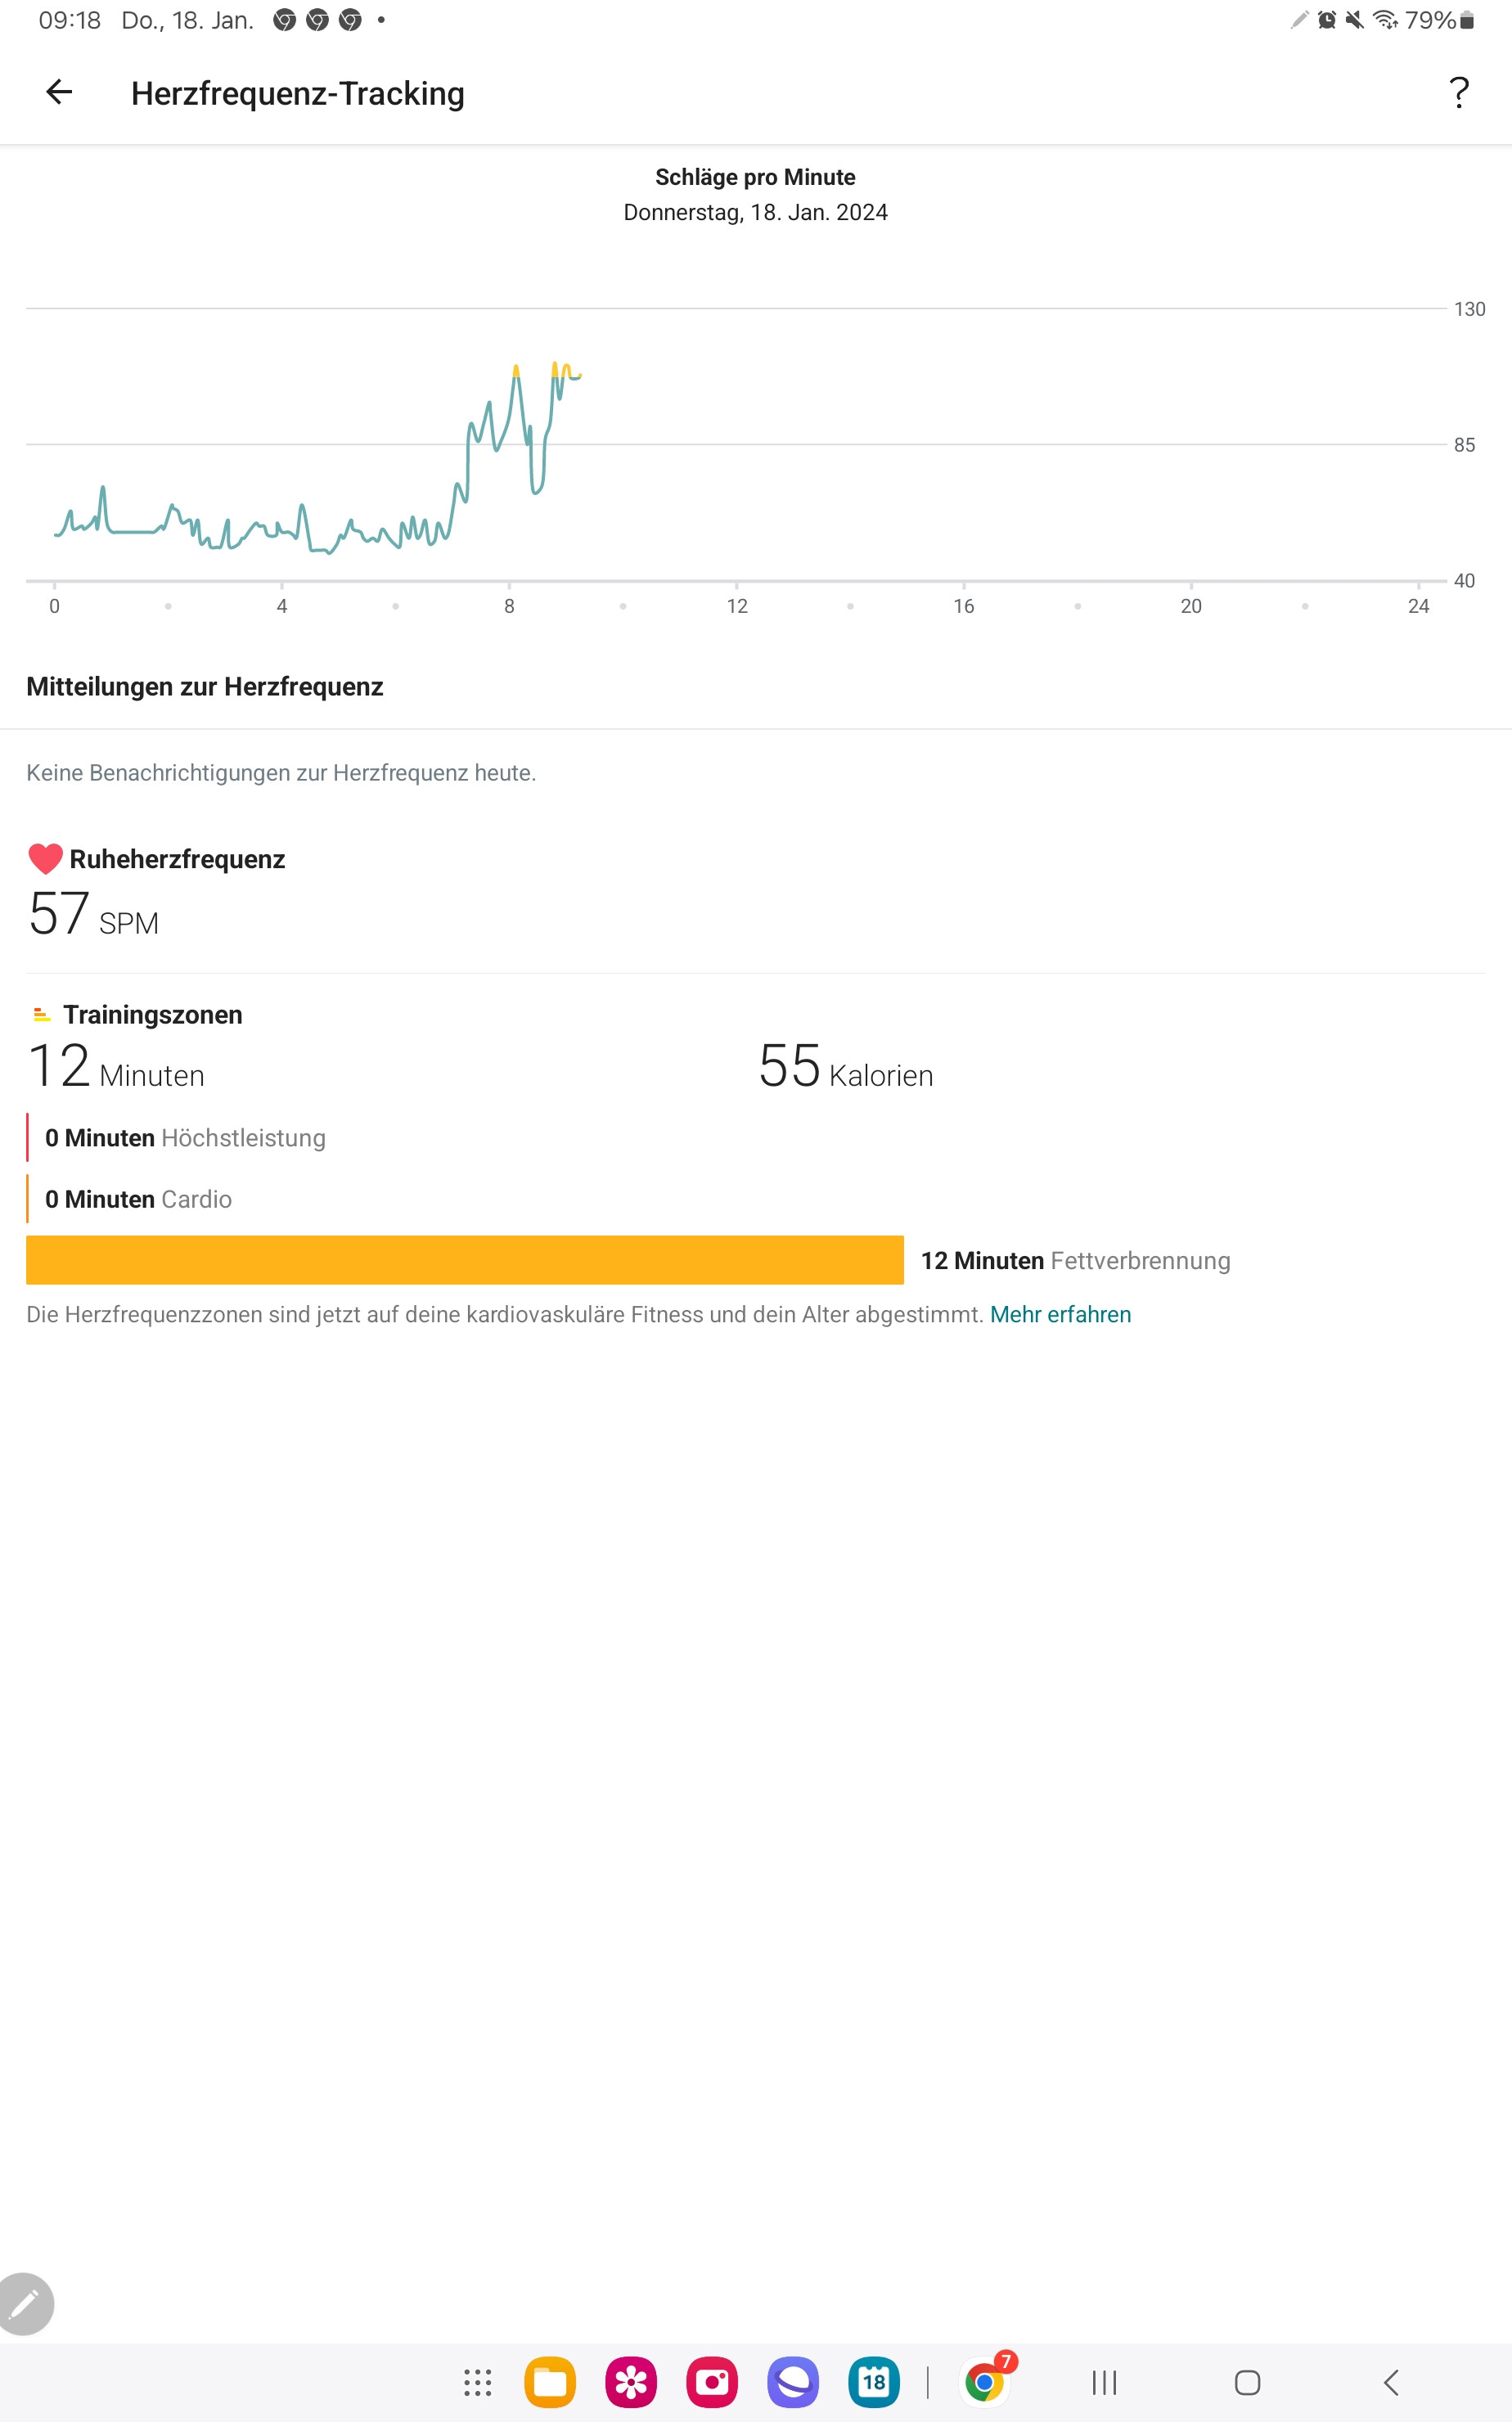Open help via the question mark icon

[1459, 93]
